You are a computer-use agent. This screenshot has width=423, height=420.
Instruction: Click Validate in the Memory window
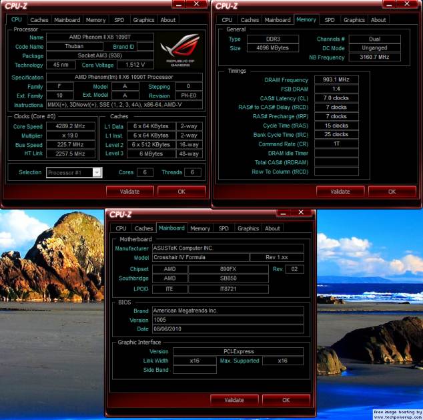340,192
